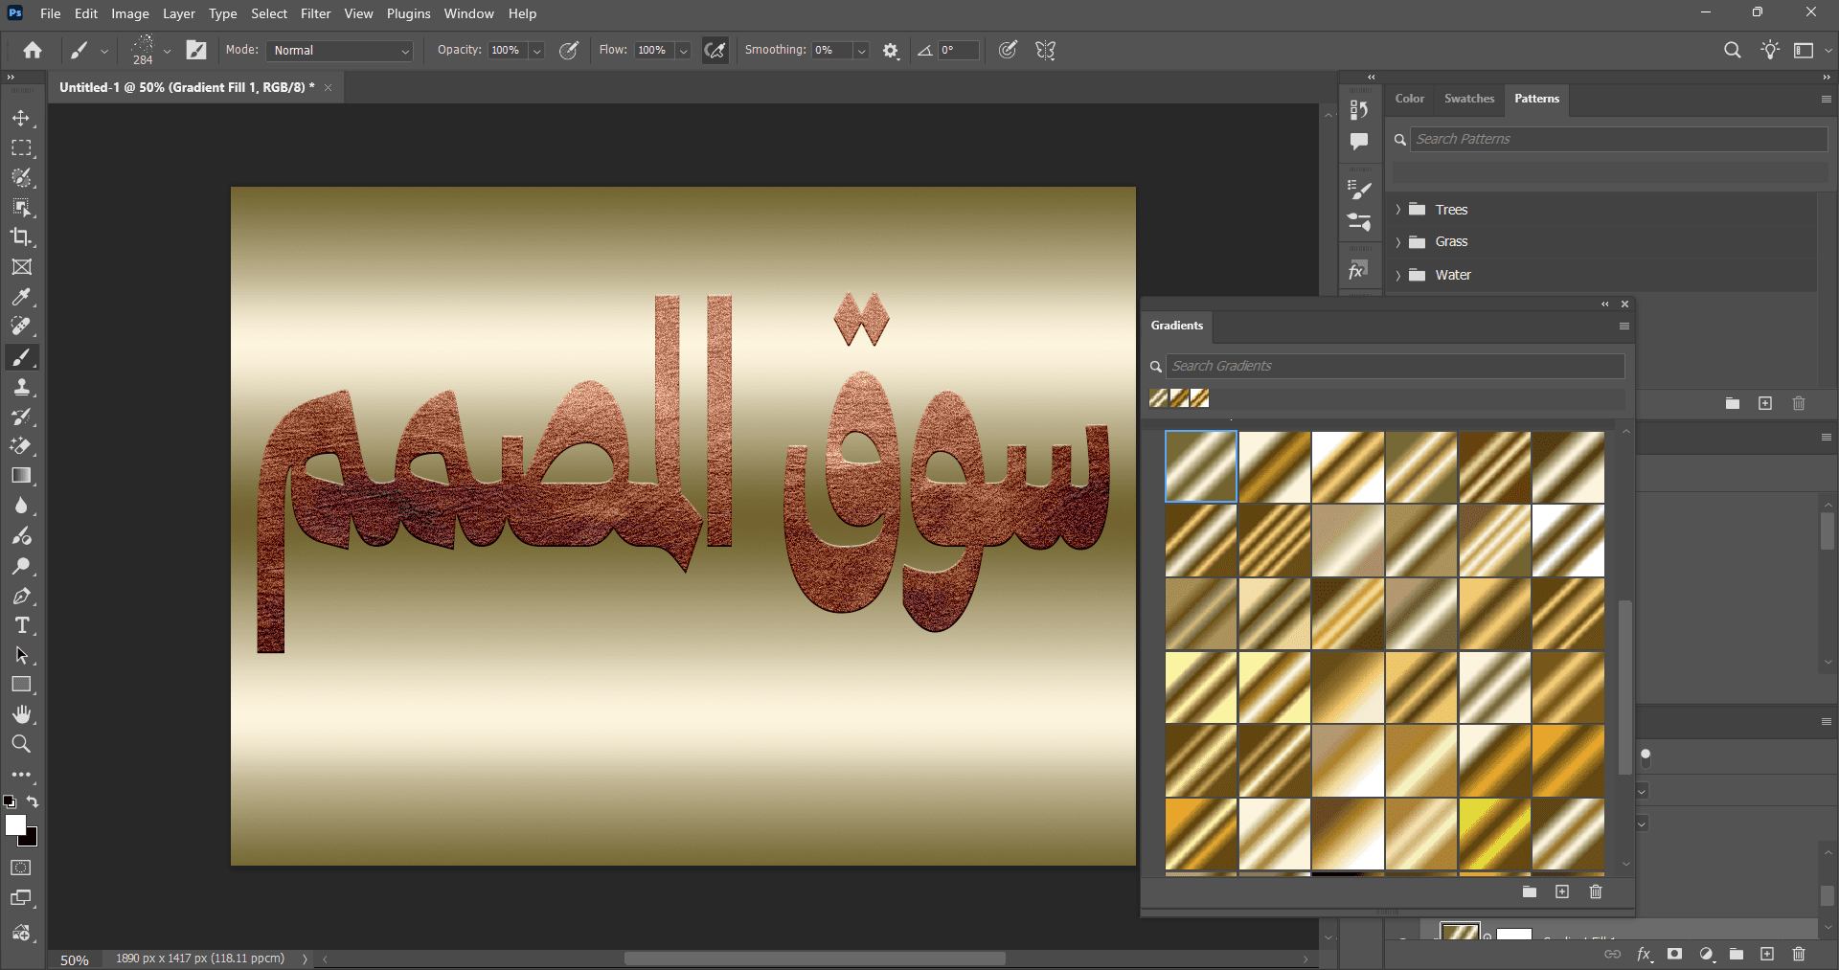The image size is (1839, 970).
Task: Open the Gradients panel flyout menu
Action: point(1623,327)
